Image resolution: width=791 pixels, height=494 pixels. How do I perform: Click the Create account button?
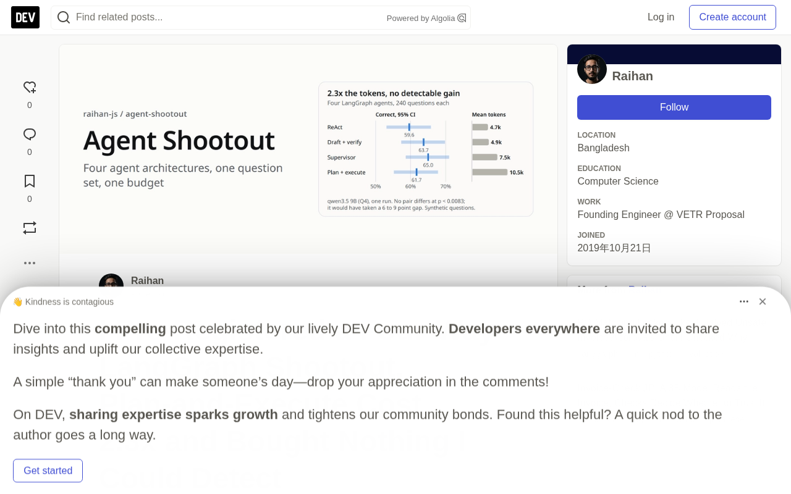tap(732, 17)
